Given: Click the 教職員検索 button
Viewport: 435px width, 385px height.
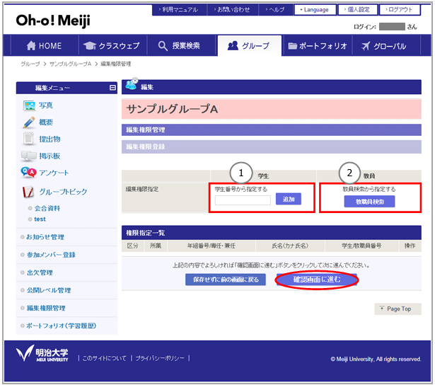Looking at the screenshot, I should click(369, 202).
